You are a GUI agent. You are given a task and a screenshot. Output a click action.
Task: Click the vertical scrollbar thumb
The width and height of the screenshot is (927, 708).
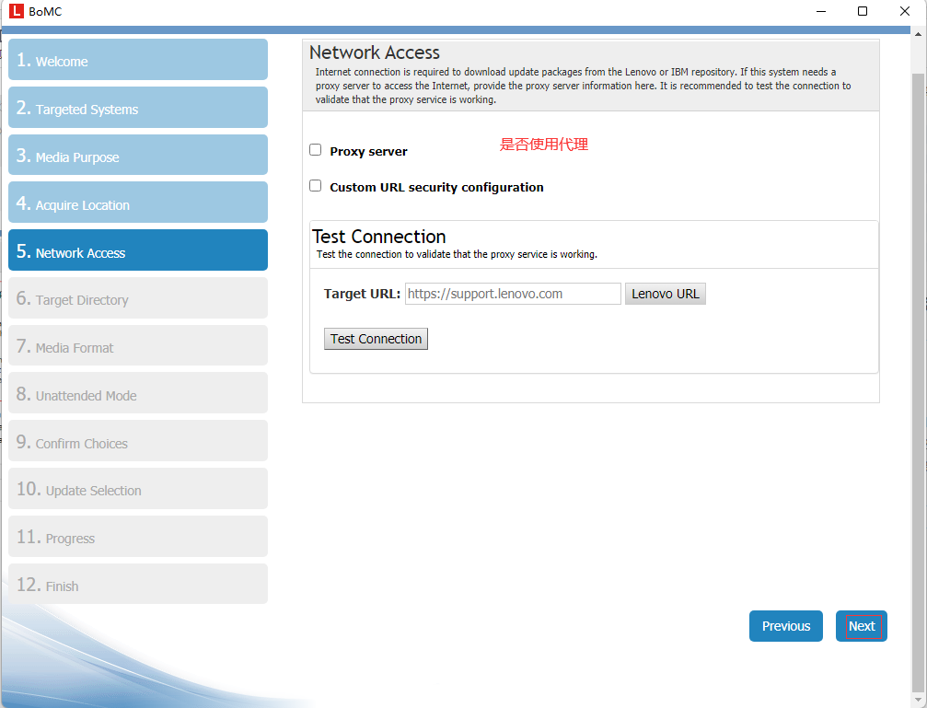(918, 381)
